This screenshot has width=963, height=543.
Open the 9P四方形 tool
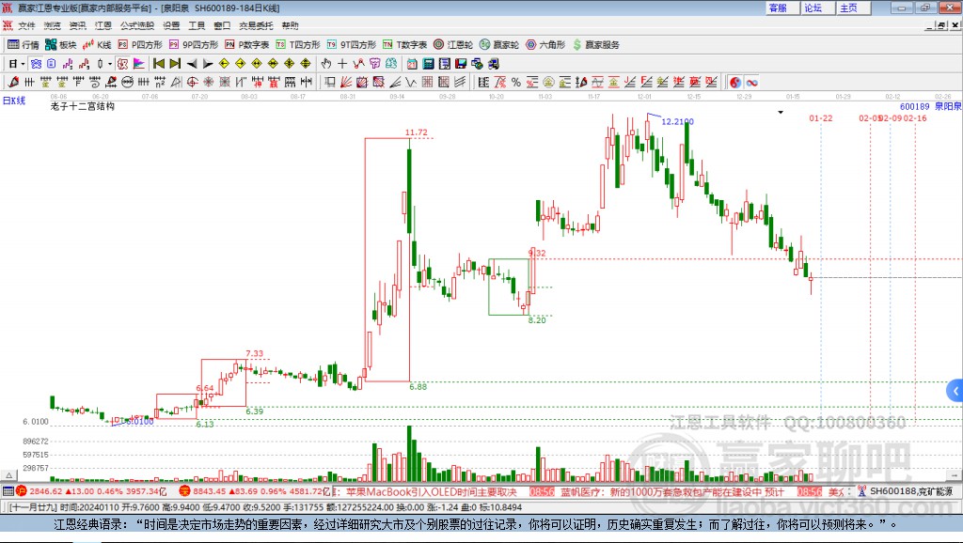point(194,45)
